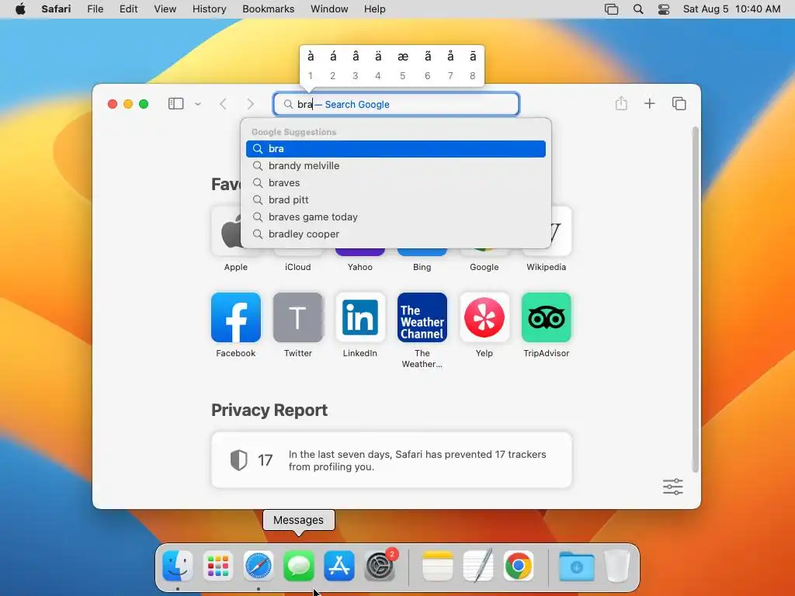Open System Settings from the Dock

tap(380, 566)
